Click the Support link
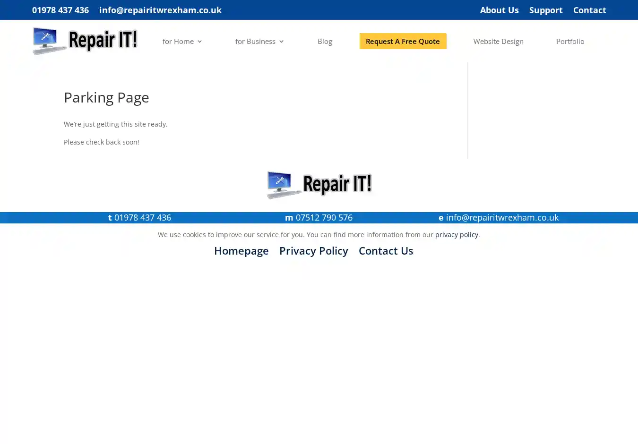638x444 pixels. (545, 10)
